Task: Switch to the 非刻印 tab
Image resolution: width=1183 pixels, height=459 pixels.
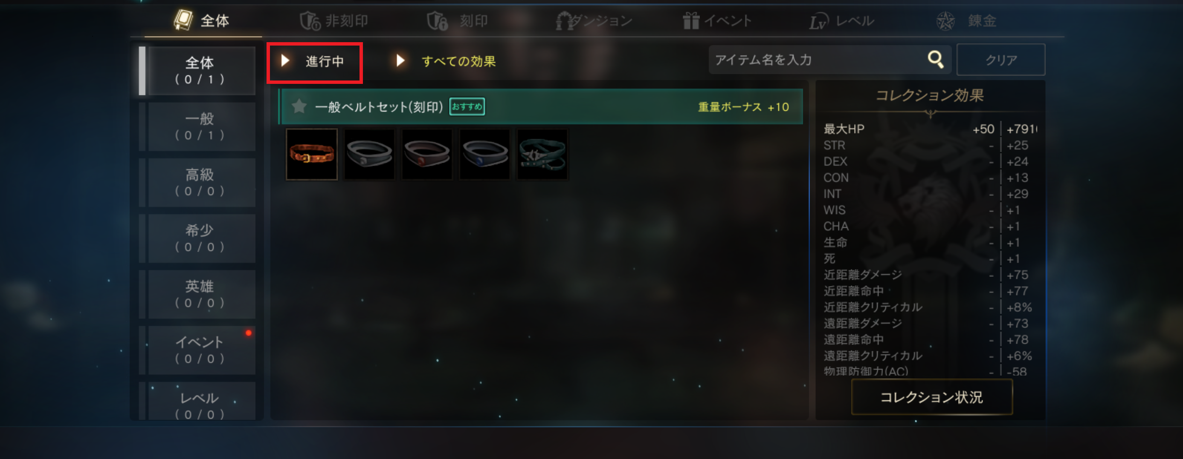Action: pyautogui.click(x=334, y=20)
